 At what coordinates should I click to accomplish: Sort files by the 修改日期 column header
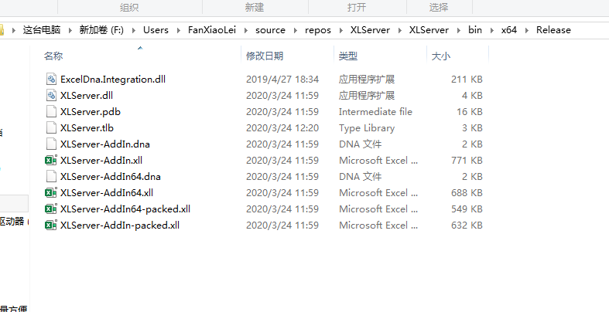(x=265, y=56)
